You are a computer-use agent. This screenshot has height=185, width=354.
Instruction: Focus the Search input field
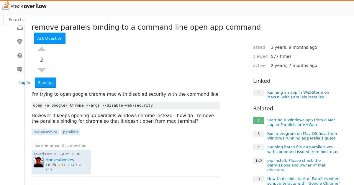point(55,20)
